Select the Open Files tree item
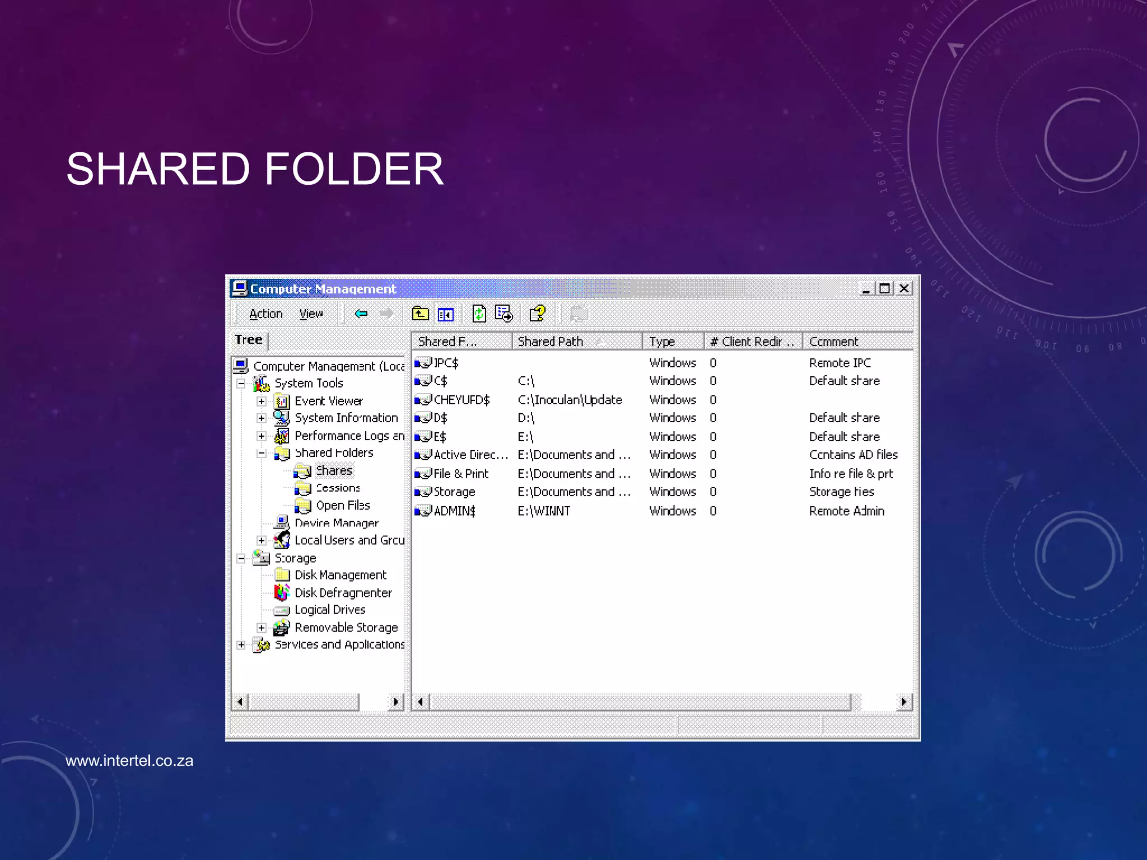The width and height of the screenshot is (1147, 860). pyautogui.click(x=343, y=505)
